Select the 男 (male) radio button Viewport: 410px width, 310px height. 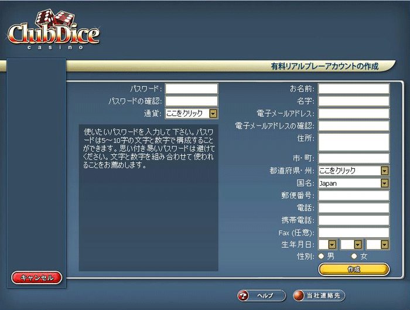321,256
